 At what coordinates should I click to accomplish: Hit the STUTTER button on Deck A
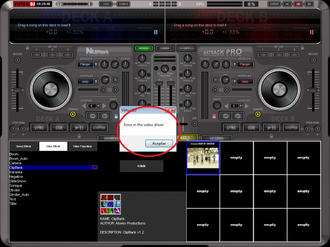pos(99,128)
